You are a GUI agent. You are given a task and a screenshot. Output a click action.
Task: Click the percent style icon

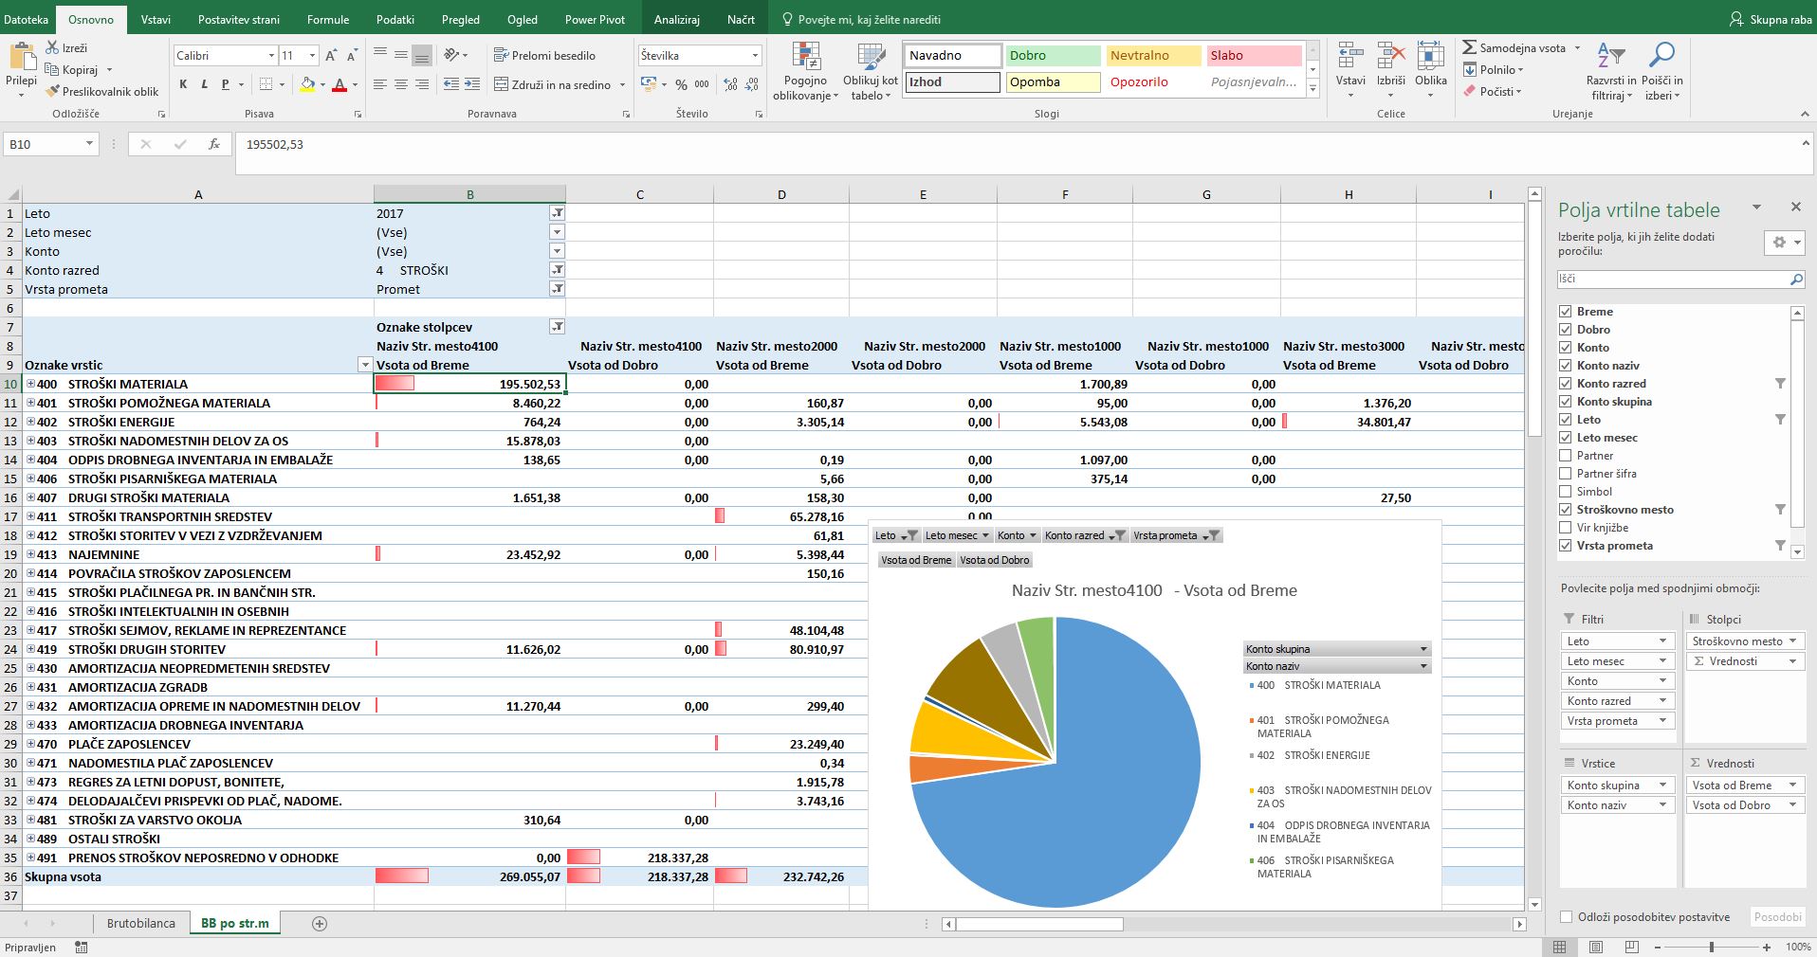[x=681, y=84]
